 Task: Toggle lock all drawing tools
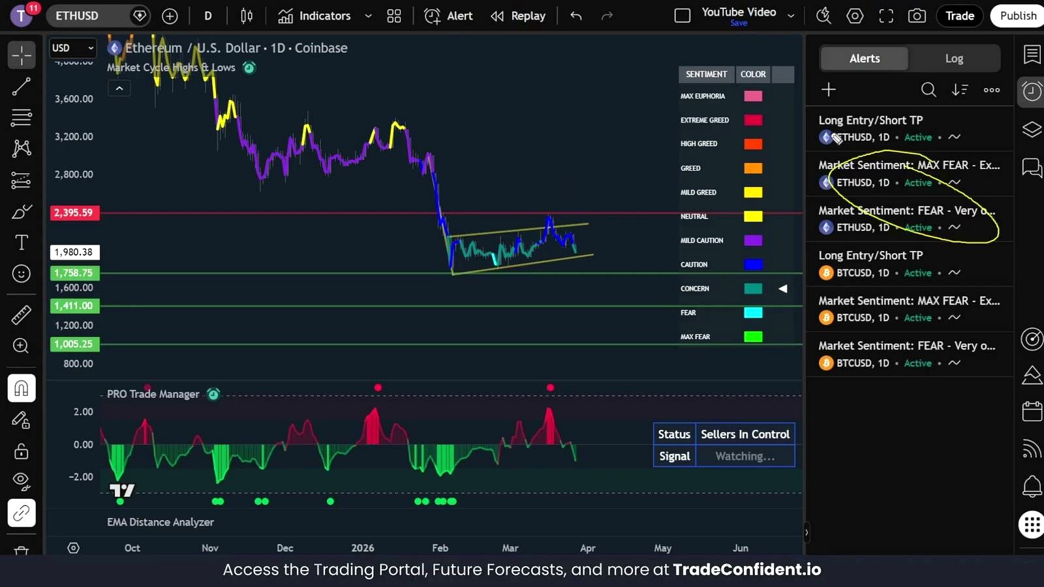click(x=22, y=451)
